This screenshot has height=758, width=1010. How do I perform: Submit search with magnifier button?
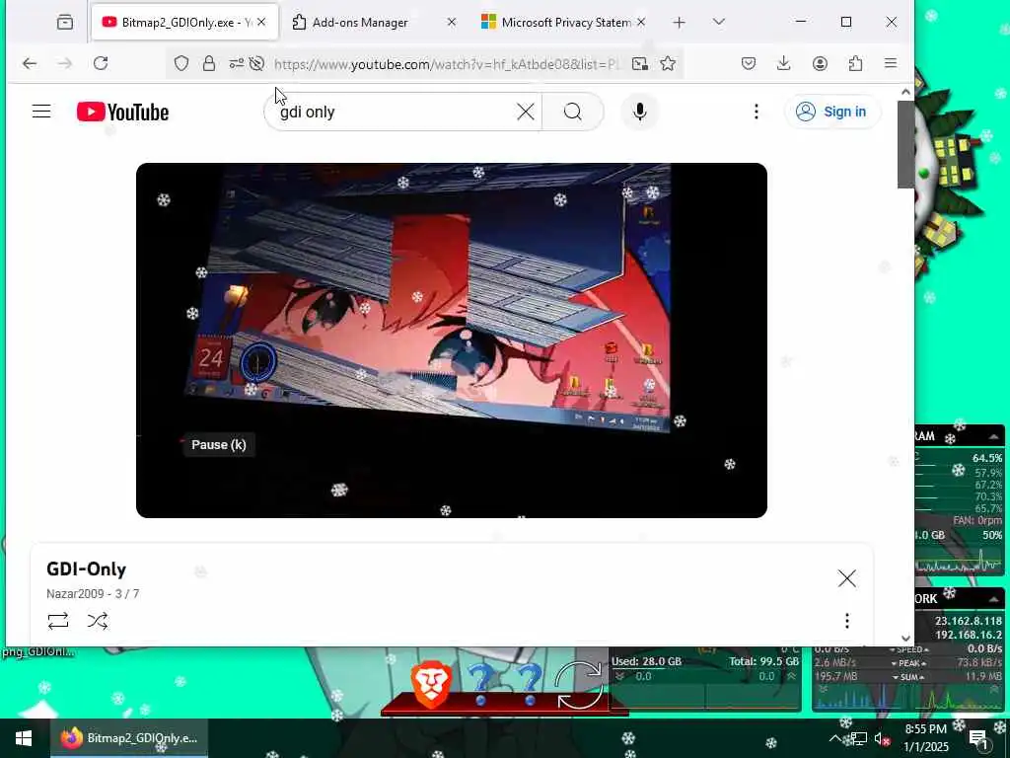pos(573,113)
